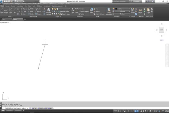Switch to the Annoter ribbon tab
Viewport: 169px width, 113px height.
pyautogui.click(x=13, y=6)
